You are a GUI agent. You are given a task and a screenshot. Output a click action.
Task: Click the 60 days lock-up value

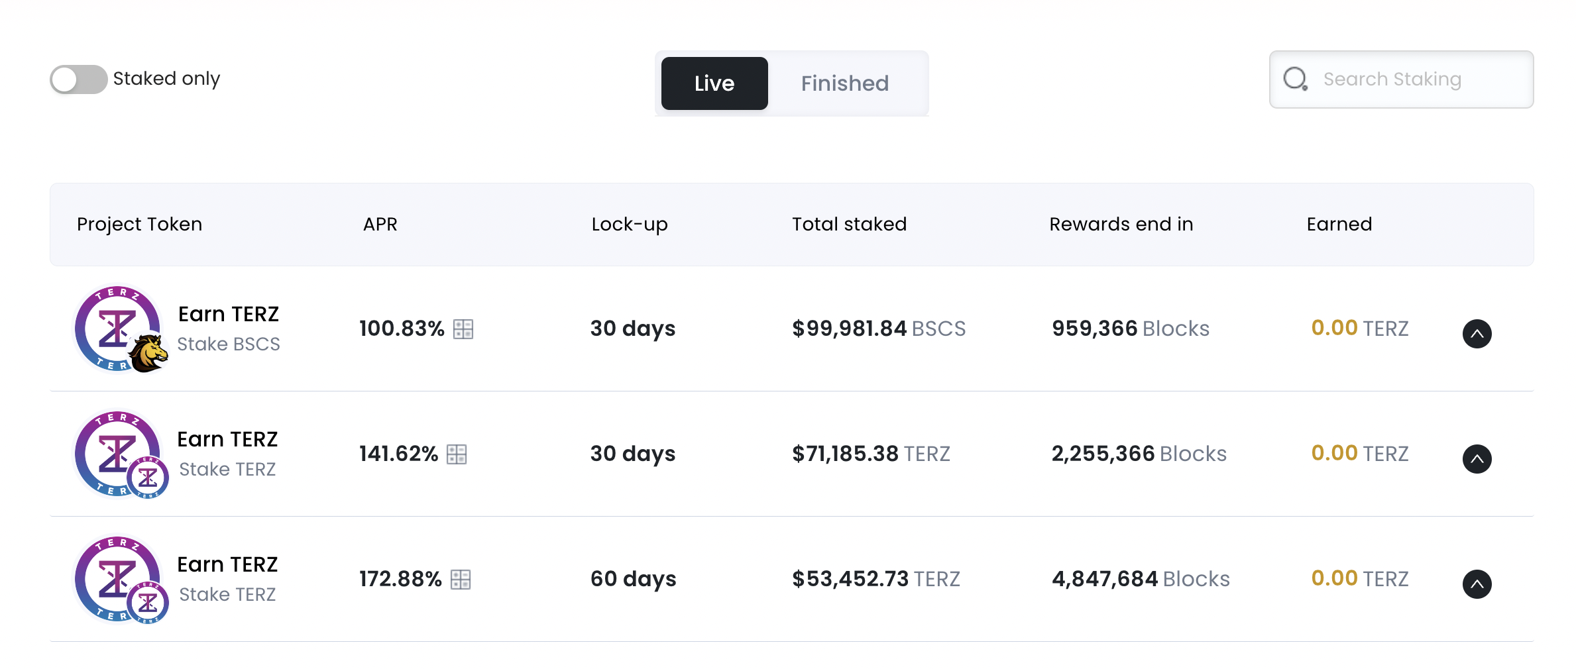634,580
